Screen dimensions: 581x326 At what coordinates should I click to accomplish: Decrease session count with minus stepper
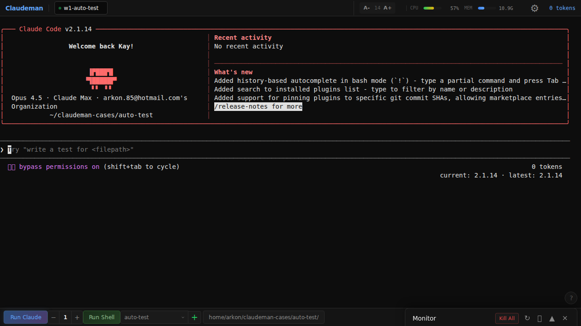click(x=54, y=317)
